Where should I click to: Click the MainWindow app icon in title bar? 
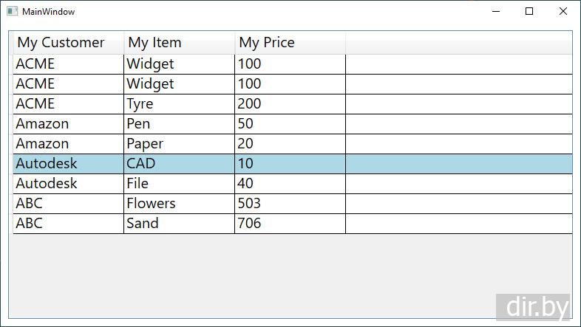(x=12, y=12)
